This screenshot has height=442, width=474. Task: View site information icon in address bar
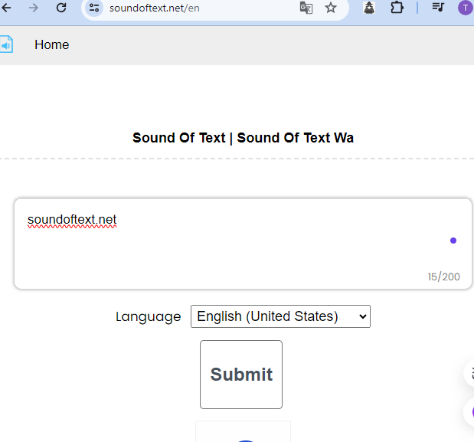[95, 8]
